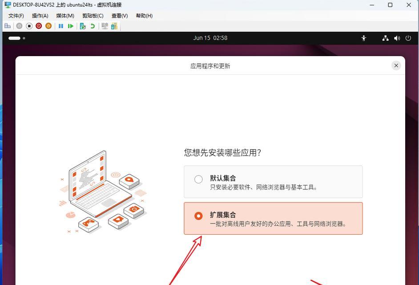Reset the VM using green play-bar icon

71,26
